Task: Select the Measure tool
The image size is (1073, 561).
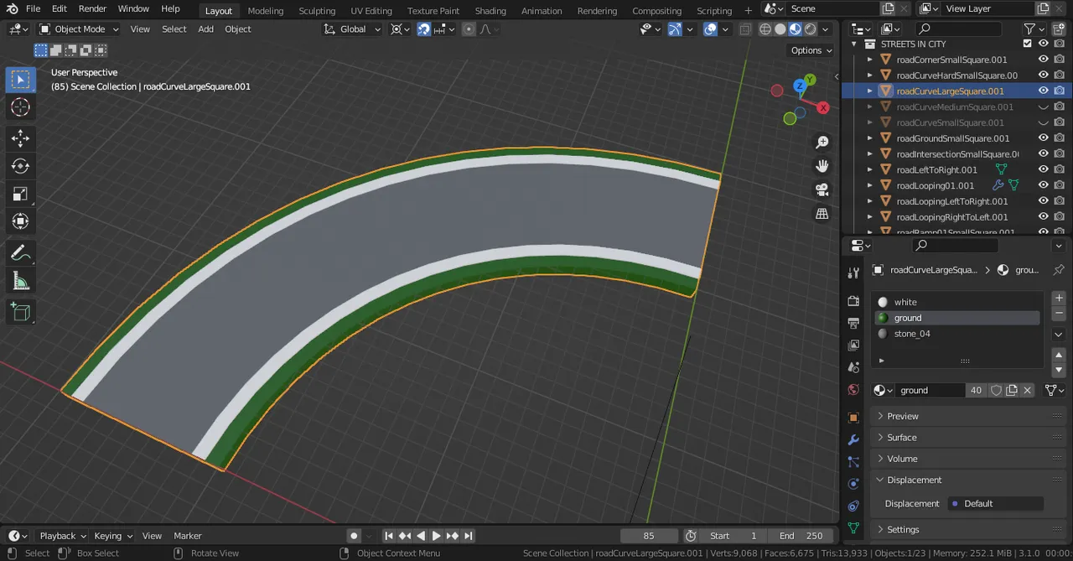Action: point(21,282)
